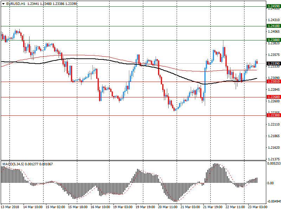The width and height of the screenshot is (281, 211).
Task: Click the 13 Mar 2018 date label
Action: pos(10,207)
